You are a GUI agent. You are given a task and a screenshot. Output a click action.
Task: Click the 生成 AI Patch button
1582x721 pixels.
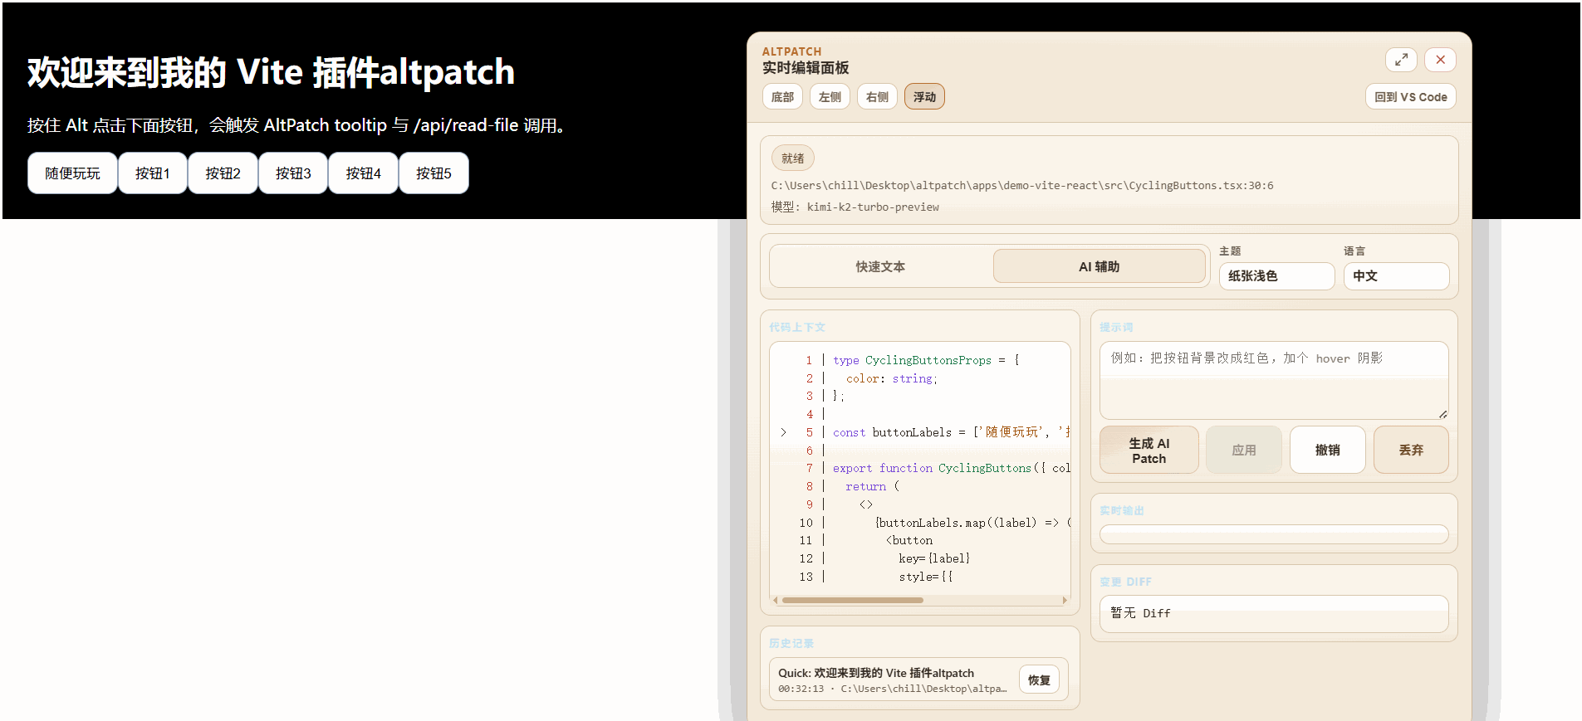(1149, 451)
